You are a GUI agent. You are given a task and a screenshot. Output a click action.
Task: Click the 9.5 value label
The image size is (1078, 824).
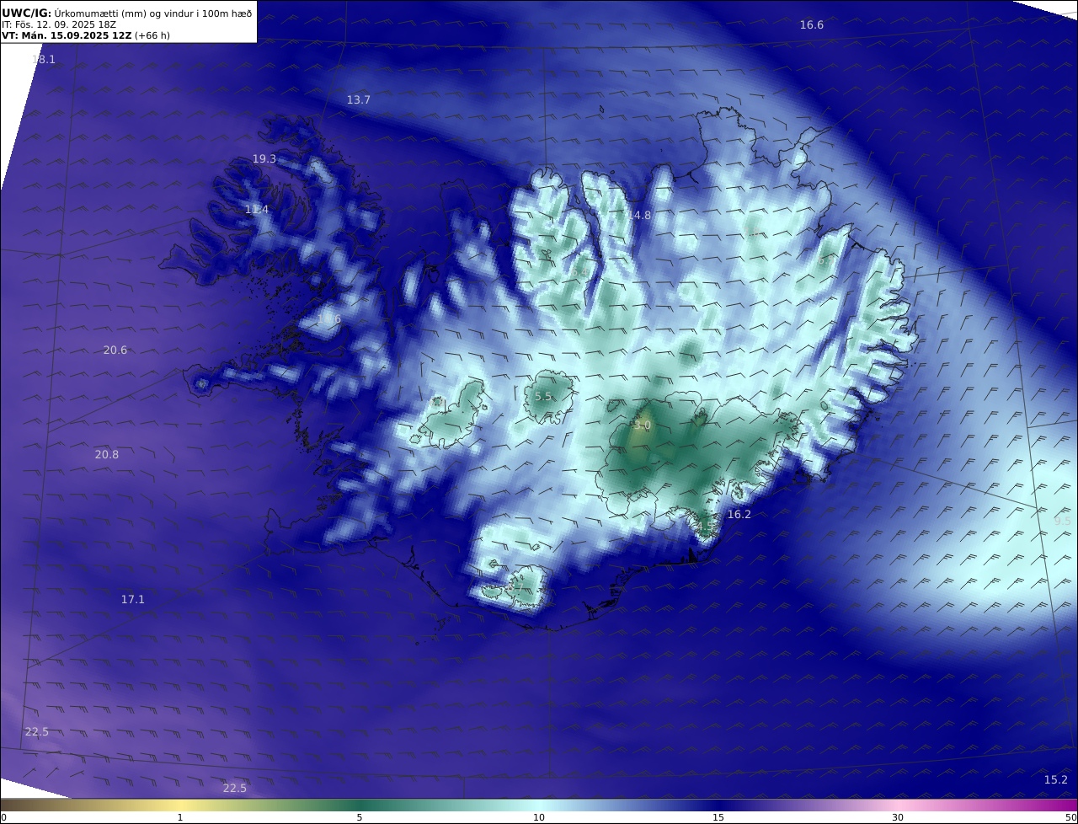[x=1062, y=522]
